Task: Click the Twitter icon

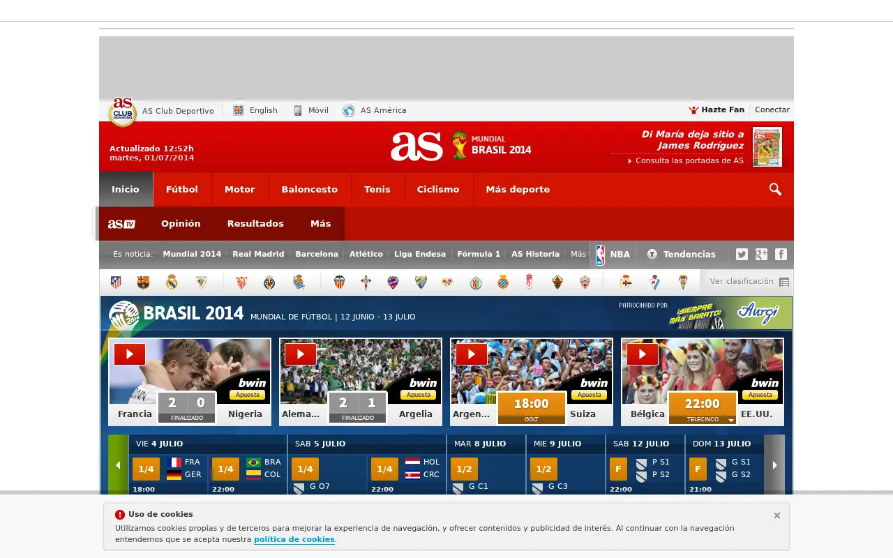Action: point(742,254)
